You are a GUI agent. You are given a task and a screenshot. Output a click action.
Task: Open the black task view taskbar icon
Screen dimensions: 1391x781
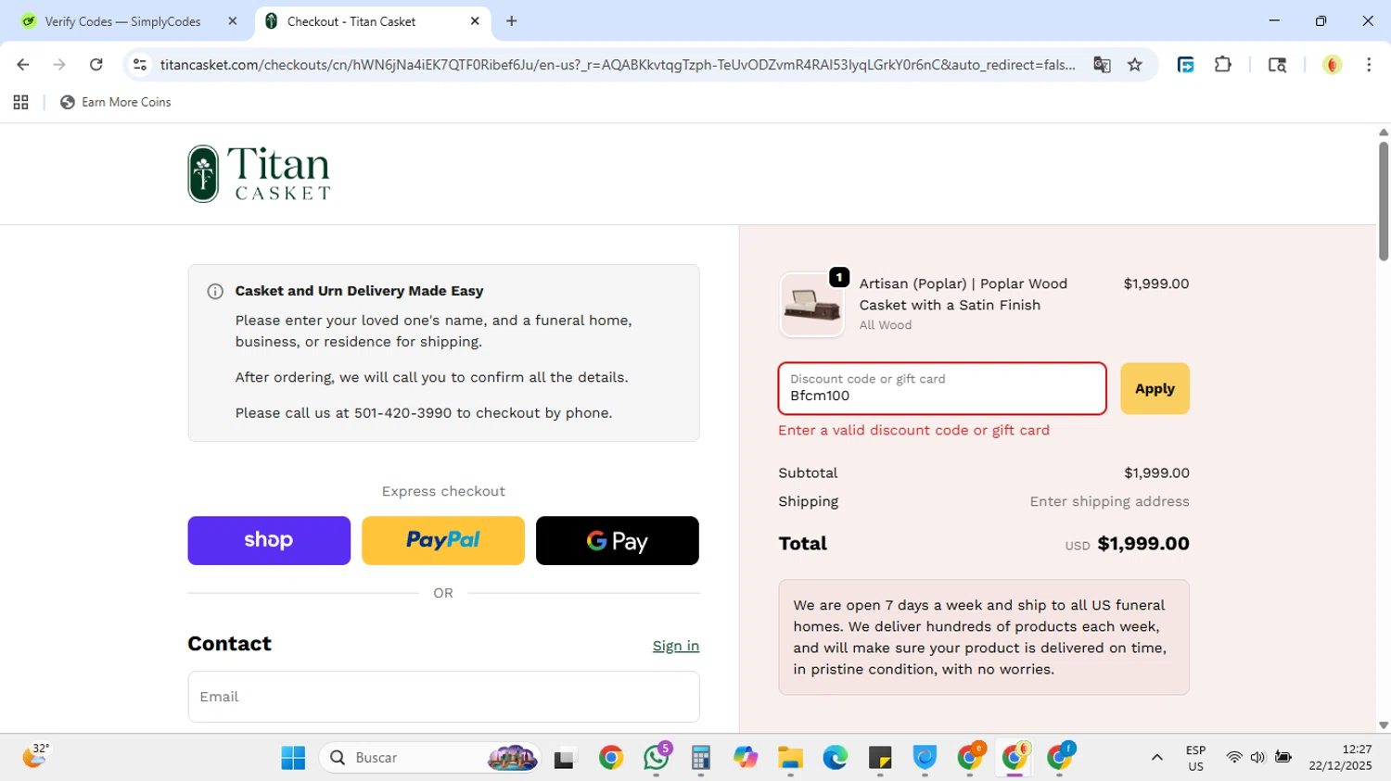click(x=565, y=758)
